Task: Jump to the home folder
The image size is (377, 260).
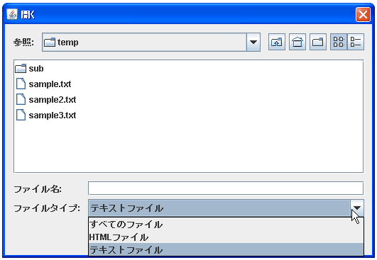Action: click(297, 42)
